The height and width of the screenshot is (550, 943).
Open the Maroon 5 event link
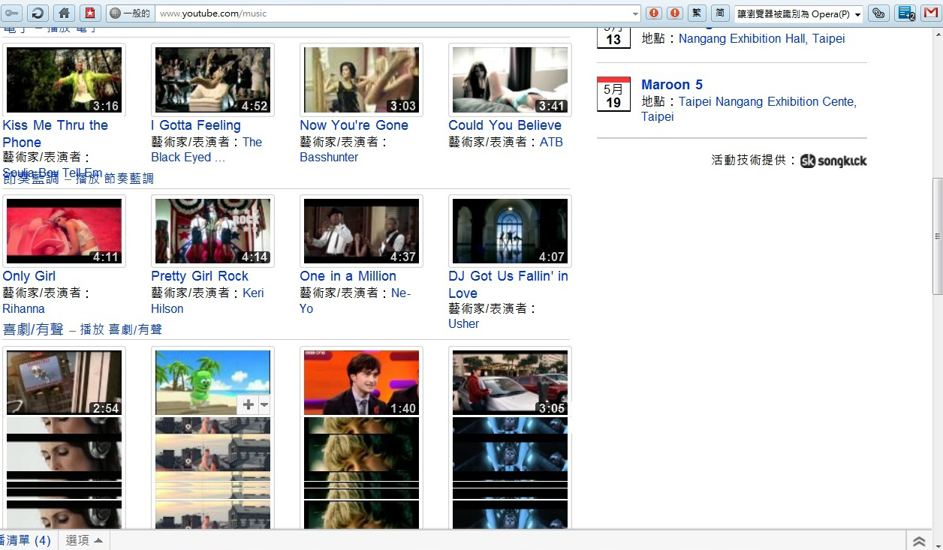point(672,85)
